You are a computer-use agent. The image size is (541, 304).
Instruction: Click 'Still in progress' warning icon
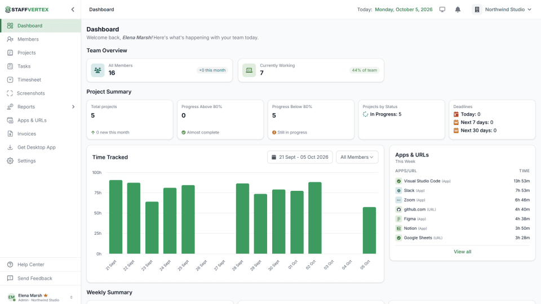click(274, 132)
